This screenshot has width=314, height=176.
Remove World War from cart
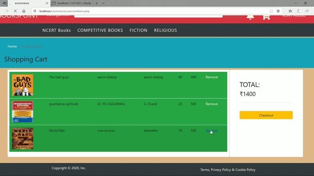(211, 131)
